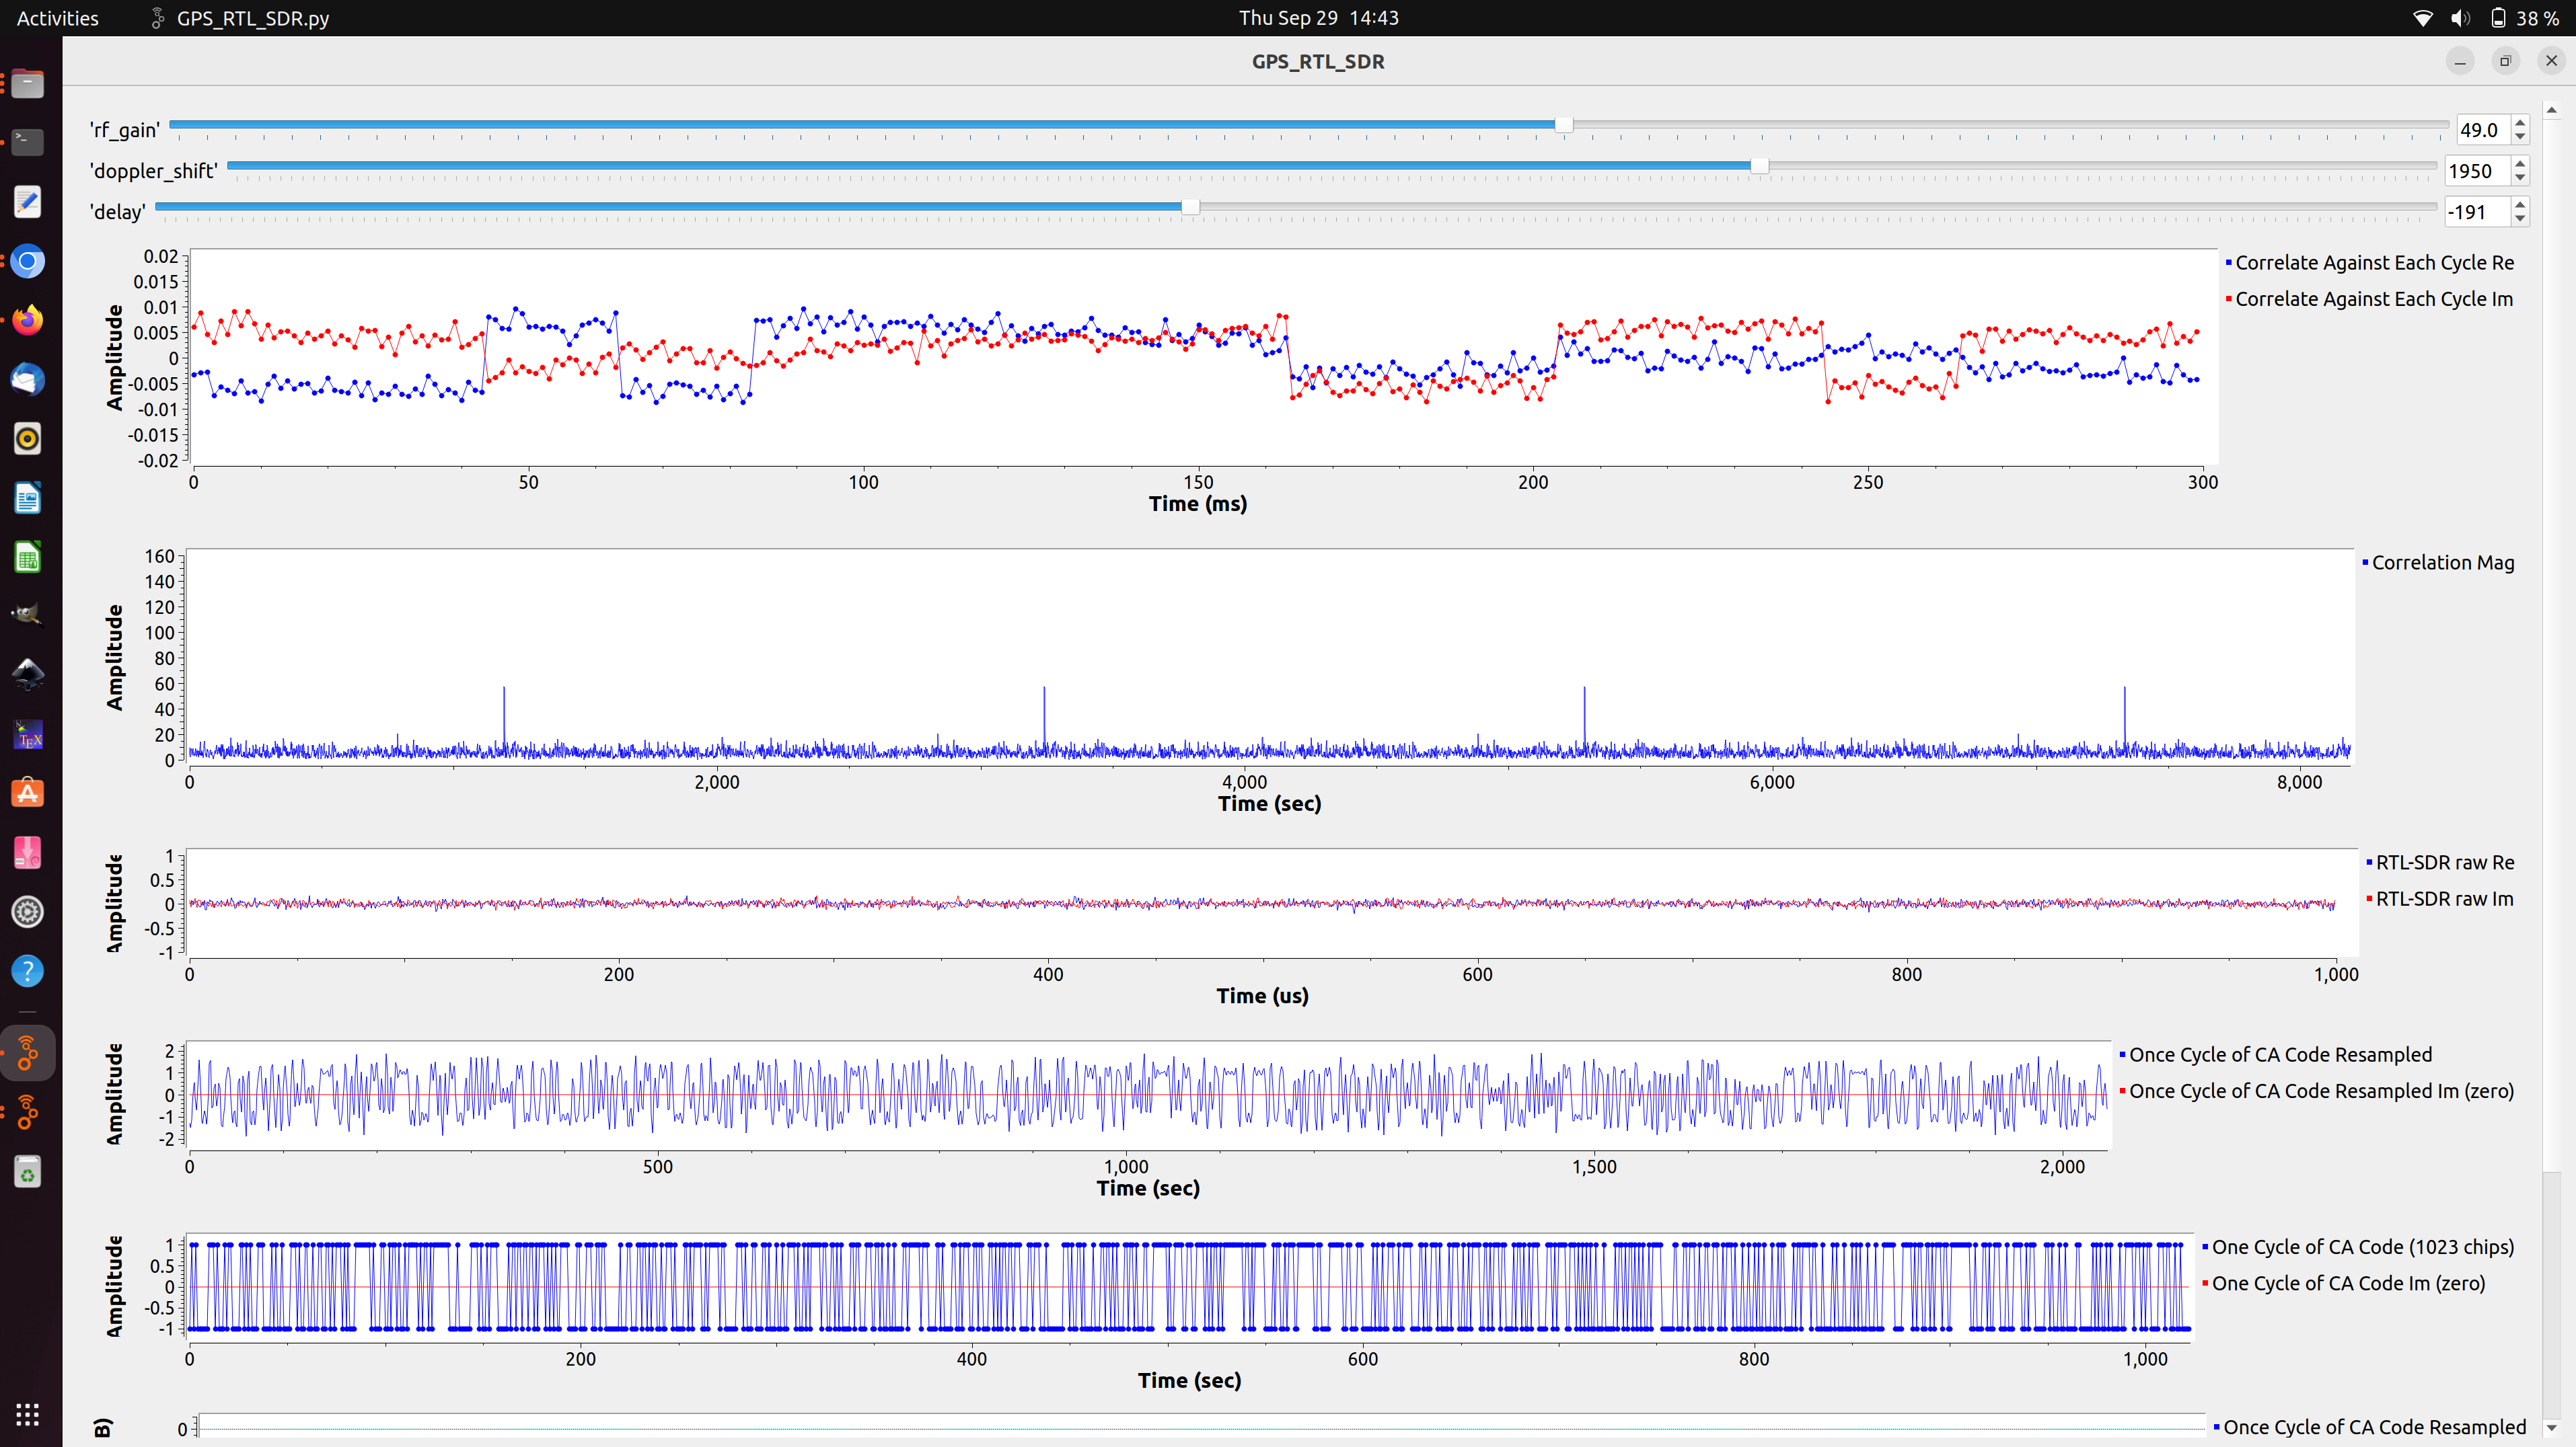
Task: Toggle the 'Correlation Mag' legend entry
Action: [2438, 563]
